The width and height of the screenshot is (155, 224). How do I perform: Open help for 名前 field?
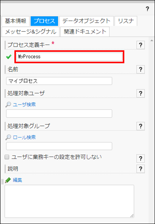pos(141,69)
